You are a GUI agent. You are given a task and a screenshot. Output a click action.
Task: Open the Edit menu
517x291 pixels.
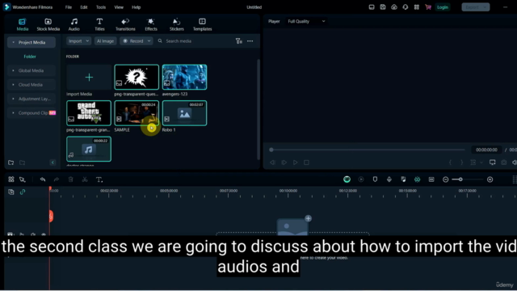coord(84,7)
